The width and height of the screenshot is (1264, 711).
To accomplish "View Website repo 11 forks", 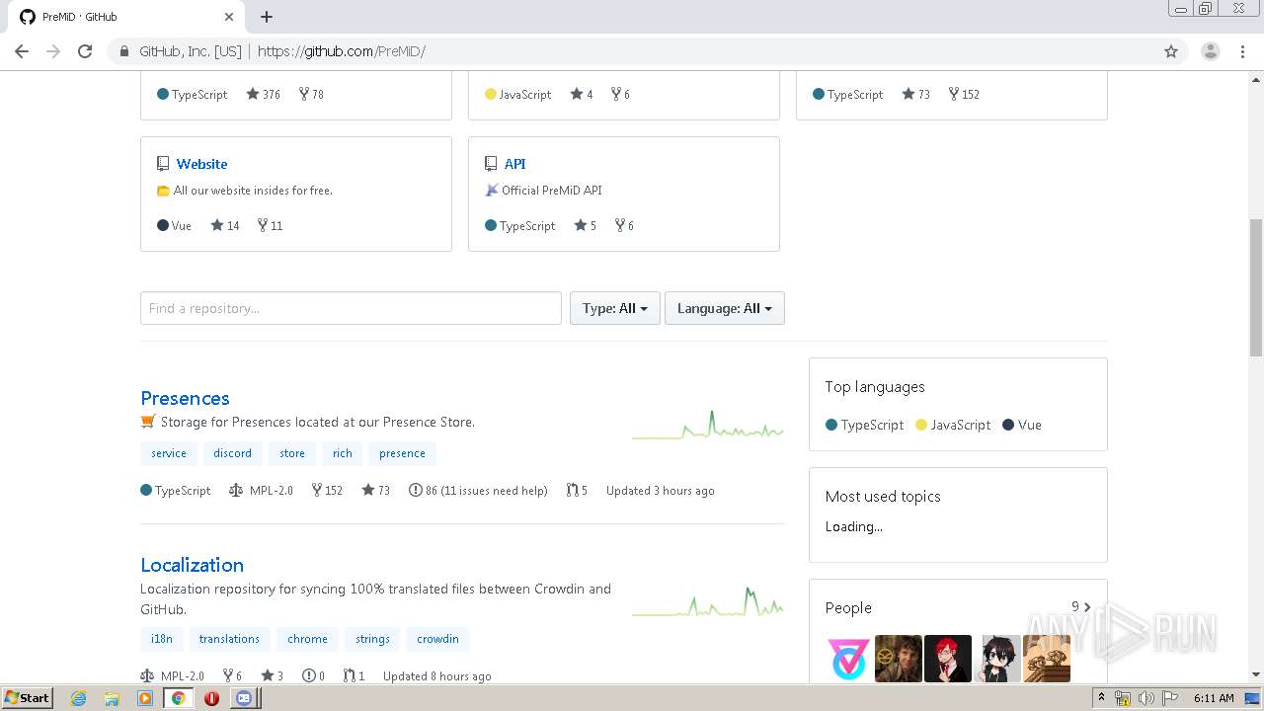I will [270, 225].
